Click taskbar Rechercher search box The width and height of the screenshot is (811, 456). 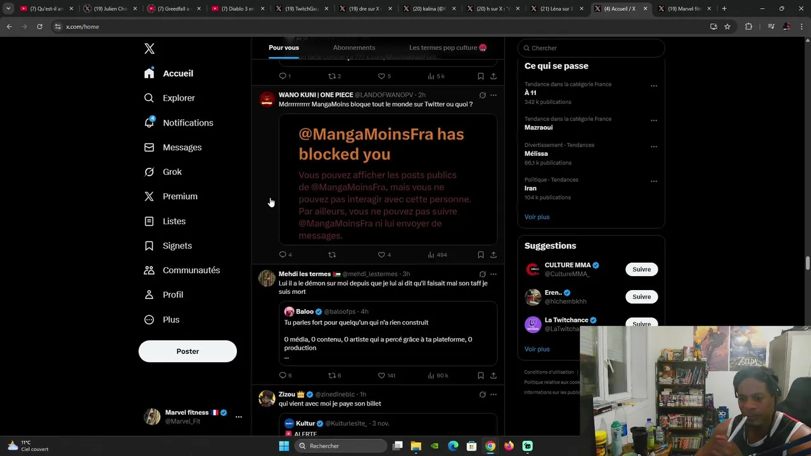[x=340, y=446]
